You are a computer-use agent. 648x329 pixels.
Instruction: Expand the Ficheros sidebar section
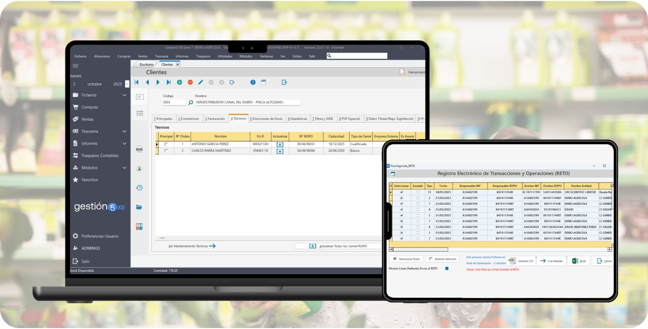[x=124, y=95]
